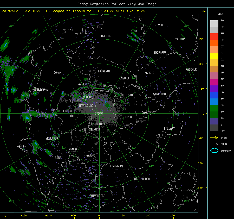The image size is (234, 219).
Task: Click the SIRSI label
Action: tap(59, 158)
